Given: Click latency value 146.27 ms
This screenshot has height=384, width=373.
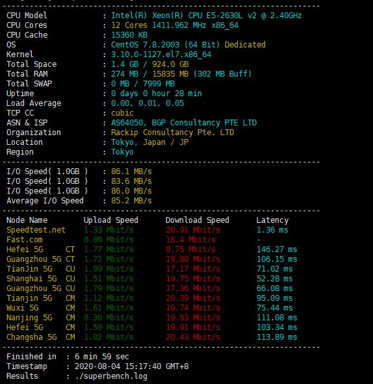Looking at the screenshot, I should [277, 250].
